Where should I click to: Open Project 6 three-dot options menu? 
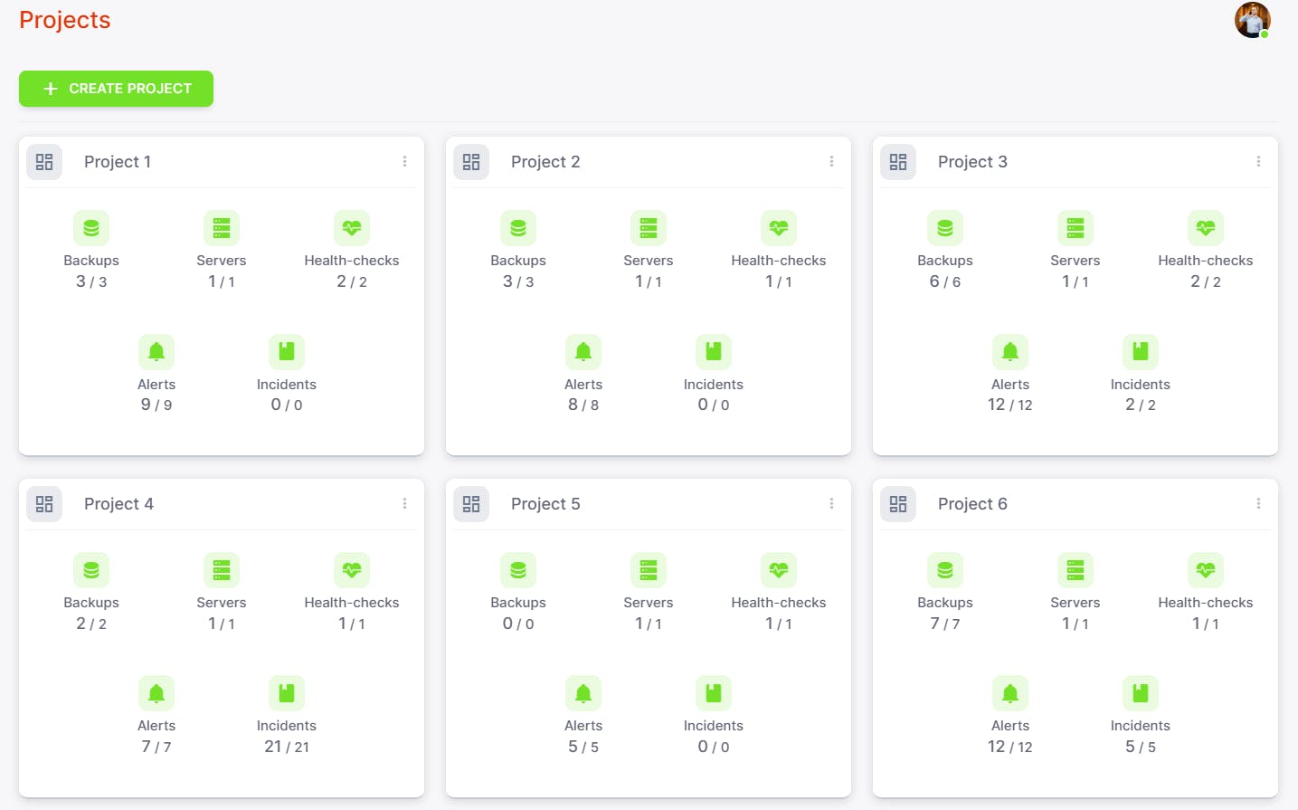[x=1258, y=503]
